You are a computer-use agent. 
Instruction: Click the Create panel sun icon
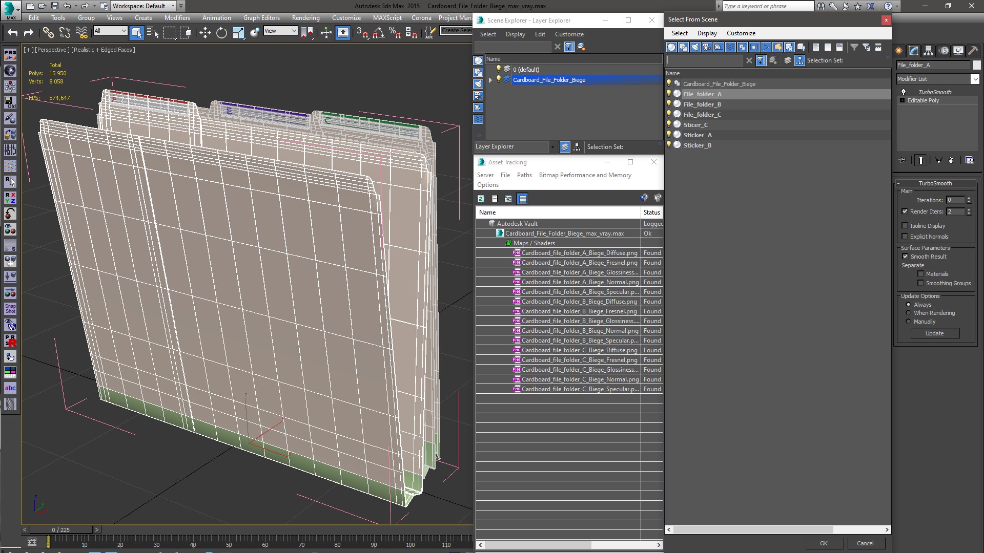pos(899,51)
